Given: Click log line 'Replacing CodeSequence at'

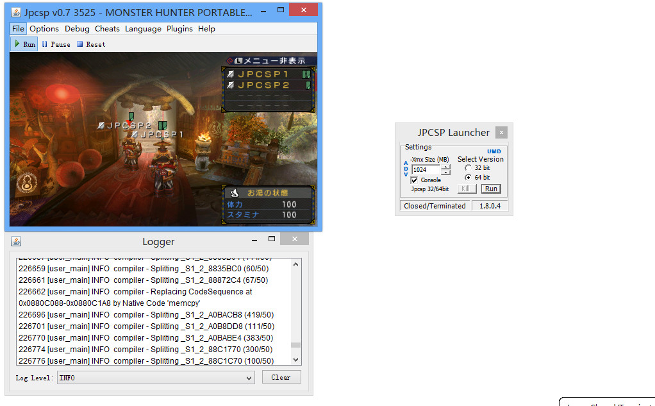Looking at the screenshot, I should (x=135, y=291).
